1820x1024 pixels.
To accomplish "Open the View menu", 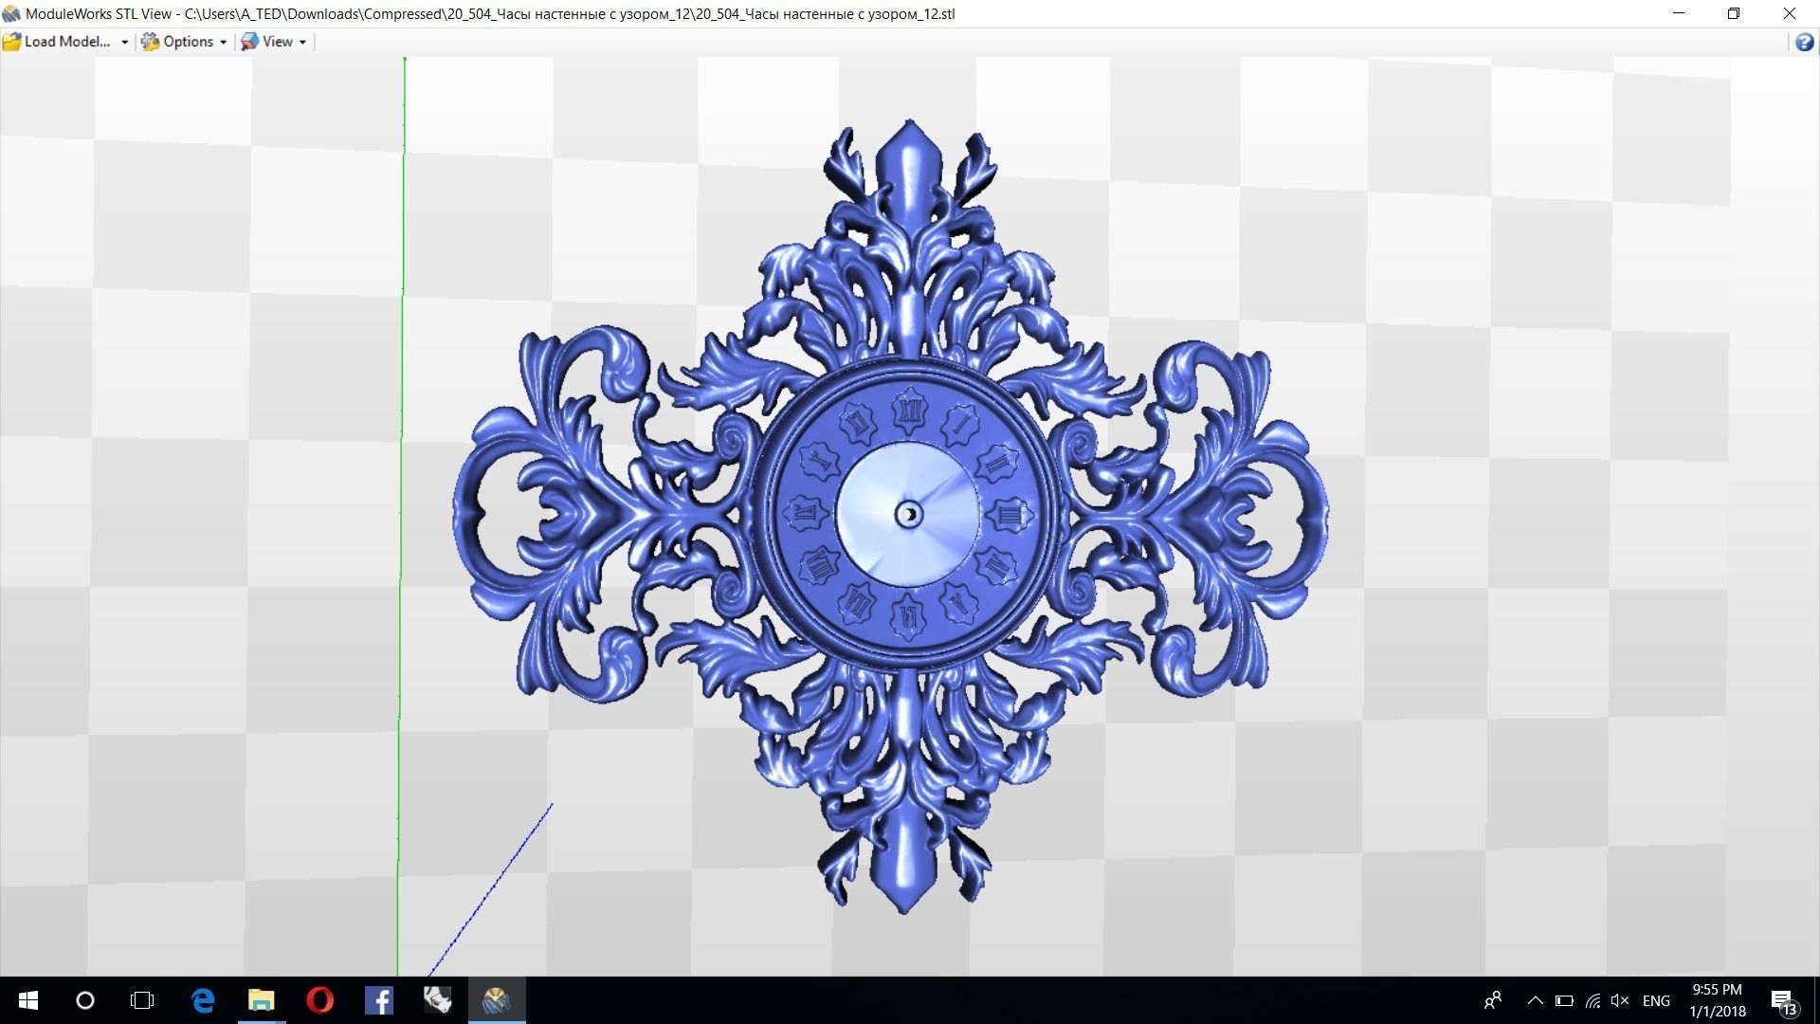I will (277, 42).
